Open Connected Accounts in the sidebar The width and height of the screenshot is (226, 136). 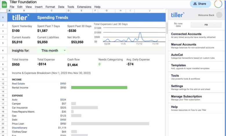pos(186,34)
